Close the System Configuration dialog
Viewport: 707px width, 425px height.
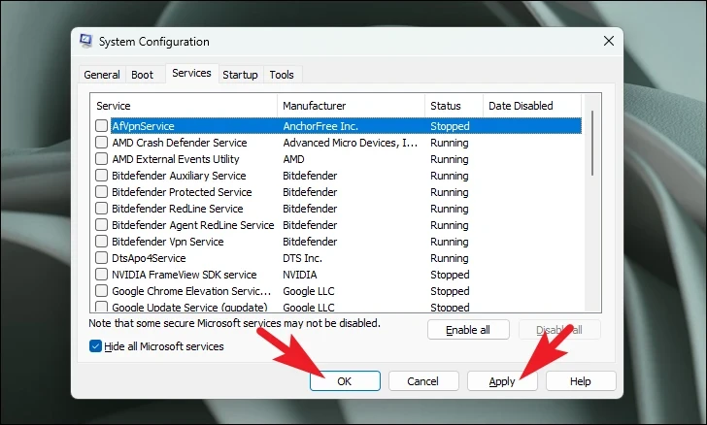point(609,41)
